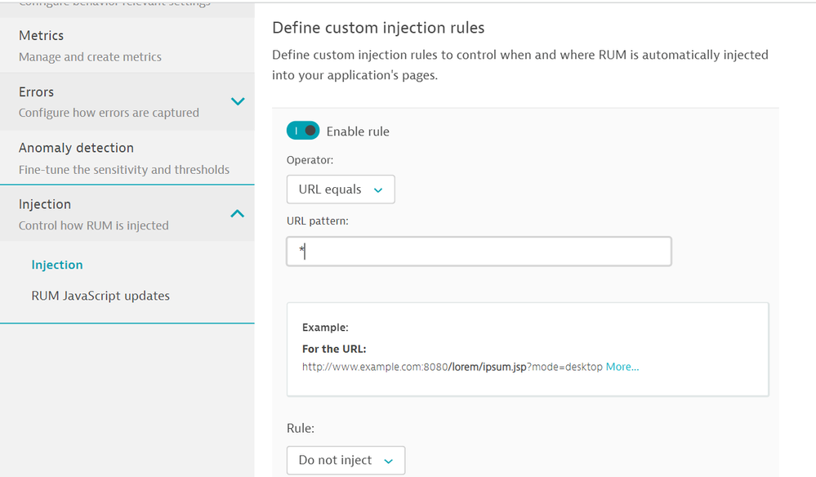The width and height of the screenshot is (816, 477).
Task: Go to Anomaly detection settings
Action: coord(76,148)
